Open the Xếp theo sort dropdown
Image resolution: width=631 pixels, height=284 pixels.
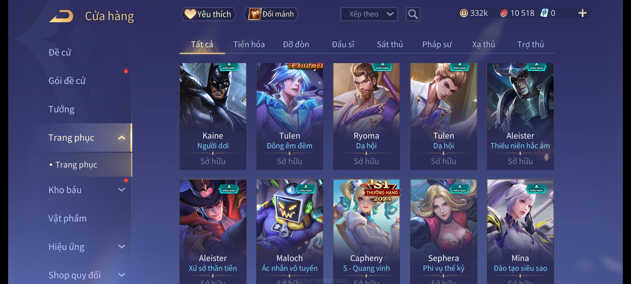pos(369,14)
